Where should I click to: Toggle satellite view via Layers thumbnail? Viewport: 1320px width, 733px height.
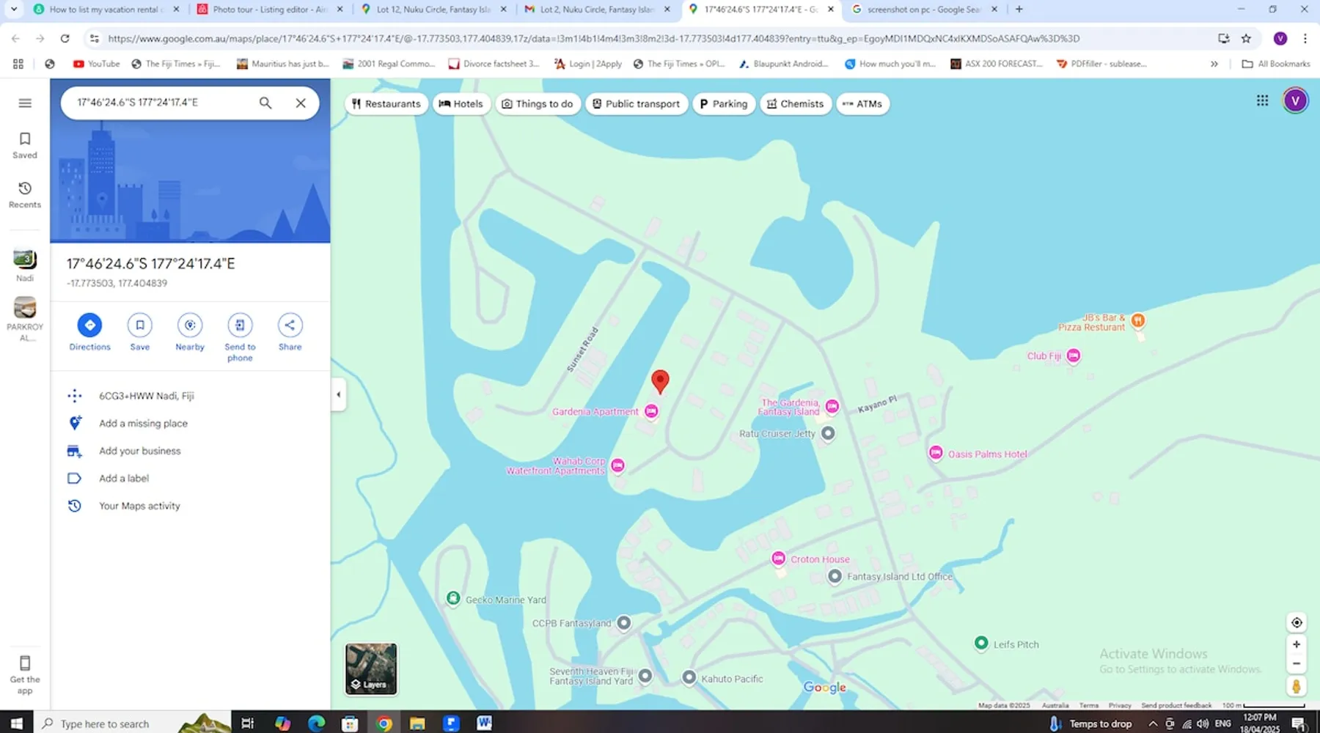(x=371, y=668)
